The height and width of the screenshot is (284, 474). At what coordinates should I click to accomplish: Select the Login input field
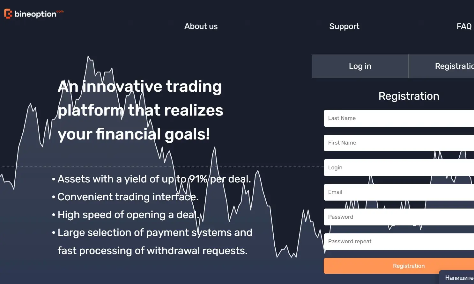pos(399,167)
